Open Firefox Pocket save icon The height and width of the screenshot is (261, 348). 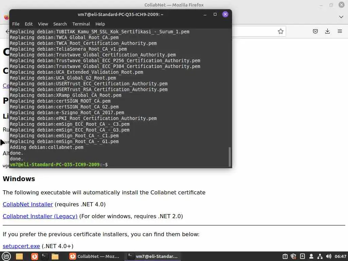click(315, 31)
